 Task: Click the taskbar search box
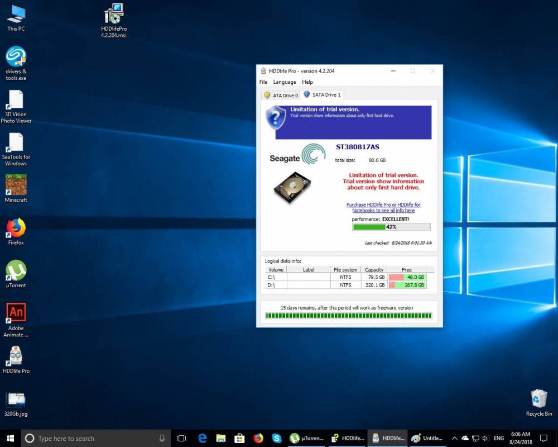pyautogui.click(x=96, y=438)
